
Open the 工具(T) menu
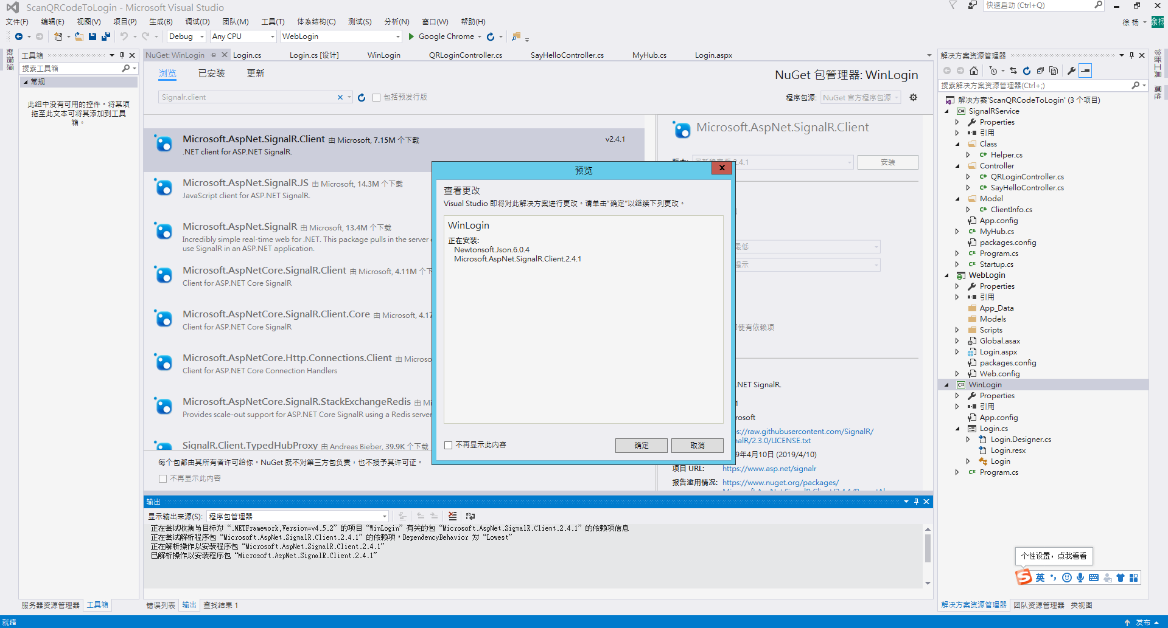273,22
